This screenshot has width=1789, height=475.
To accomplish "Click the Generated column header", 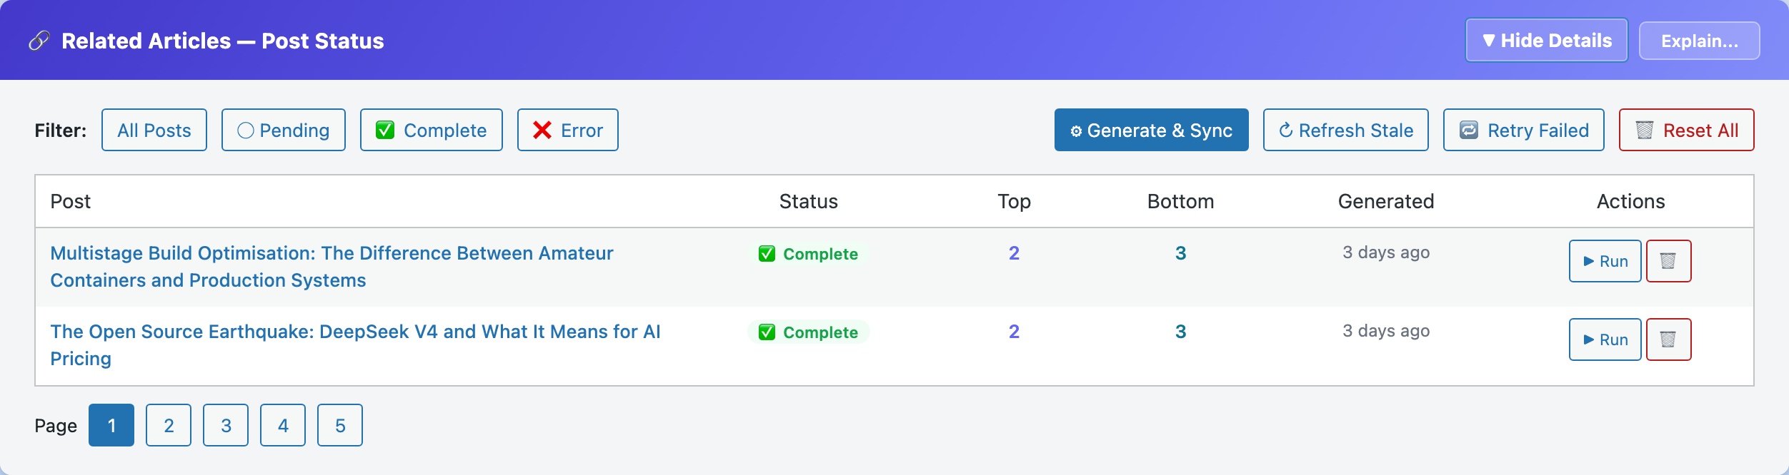I will 1386,201.
